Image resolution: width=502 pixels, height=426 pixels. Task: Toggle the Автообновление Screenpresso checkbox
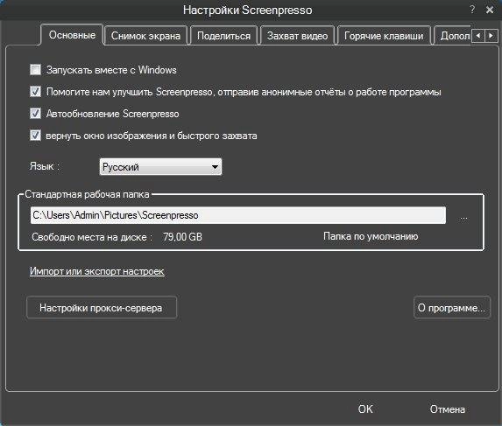click(36, 114)
